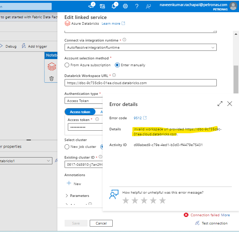Viewport: 239px width, 232px height.
Task: Rate the error message three stars
Action: (x=144, y=200)
